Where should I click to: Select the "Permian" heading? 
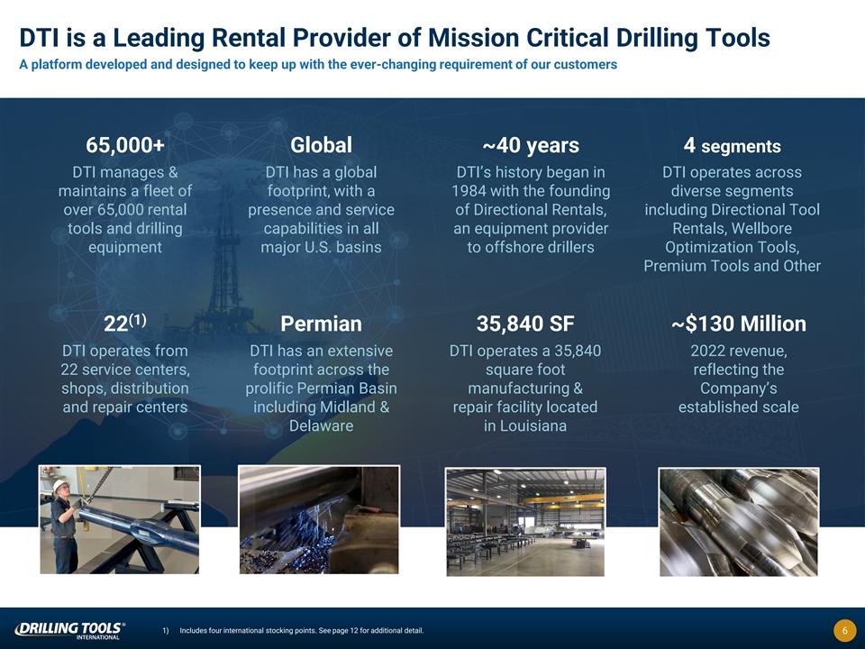coord(321,324)
